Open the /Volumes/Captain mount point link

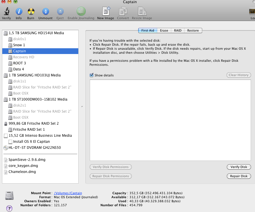68,193
